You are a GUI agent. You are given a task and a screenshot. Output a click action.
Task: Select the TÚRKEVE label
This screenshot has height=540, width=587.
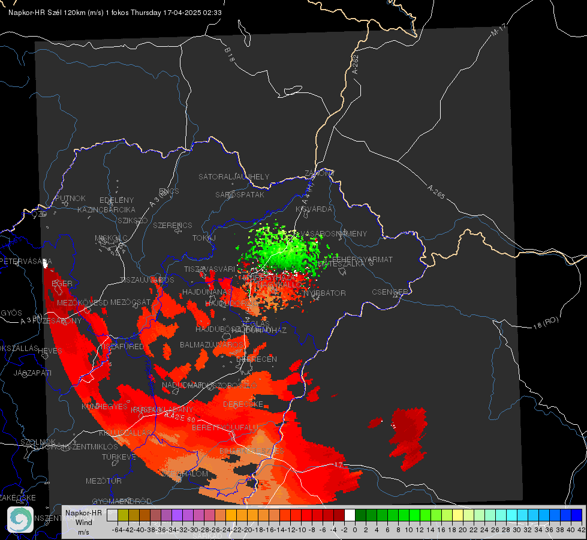coord(119,457)
